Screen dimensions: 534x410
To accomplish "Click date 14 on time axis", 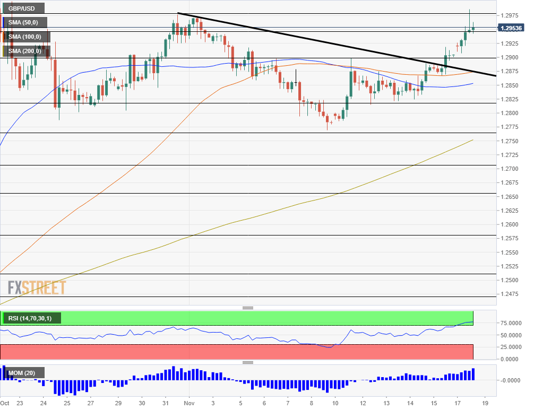I will coord(410,403).
